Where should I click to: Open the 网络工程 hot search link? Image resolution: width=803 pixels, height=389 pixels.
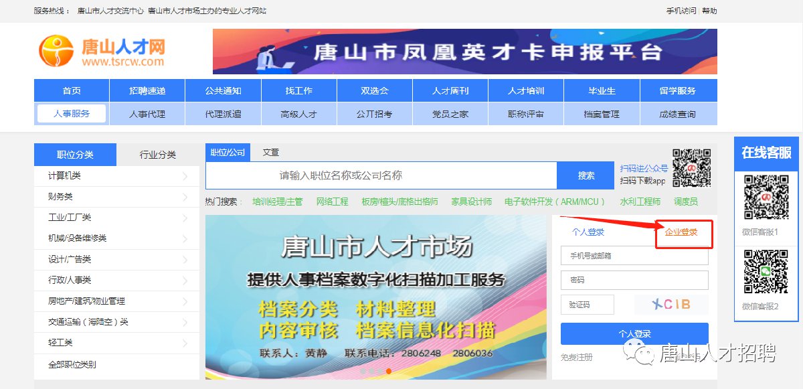332,202
